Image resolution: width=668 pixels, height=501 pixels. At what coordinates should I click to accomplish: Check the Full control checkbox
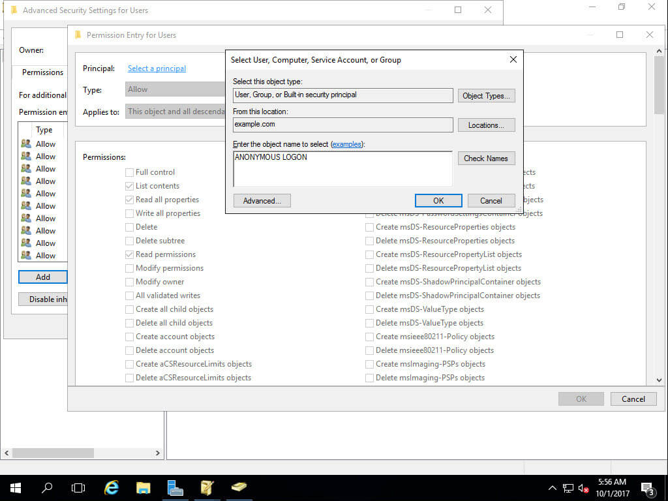click(129, 172)
